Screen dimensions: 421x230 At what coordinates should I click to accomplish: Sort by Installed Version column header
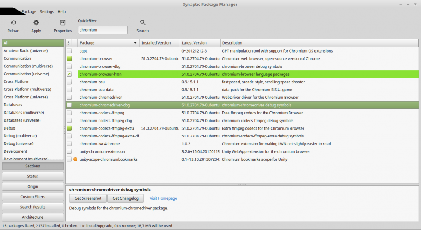coord(160,43)
